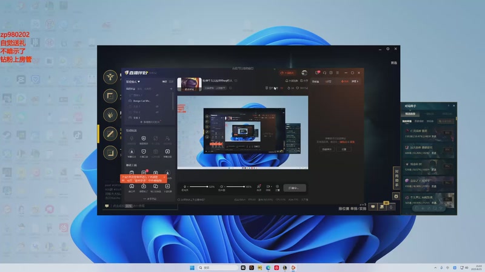Click the left outlined button in the empty chat panel
The width and height of the screenshot is (485, 272).
[x=327, y=149]
